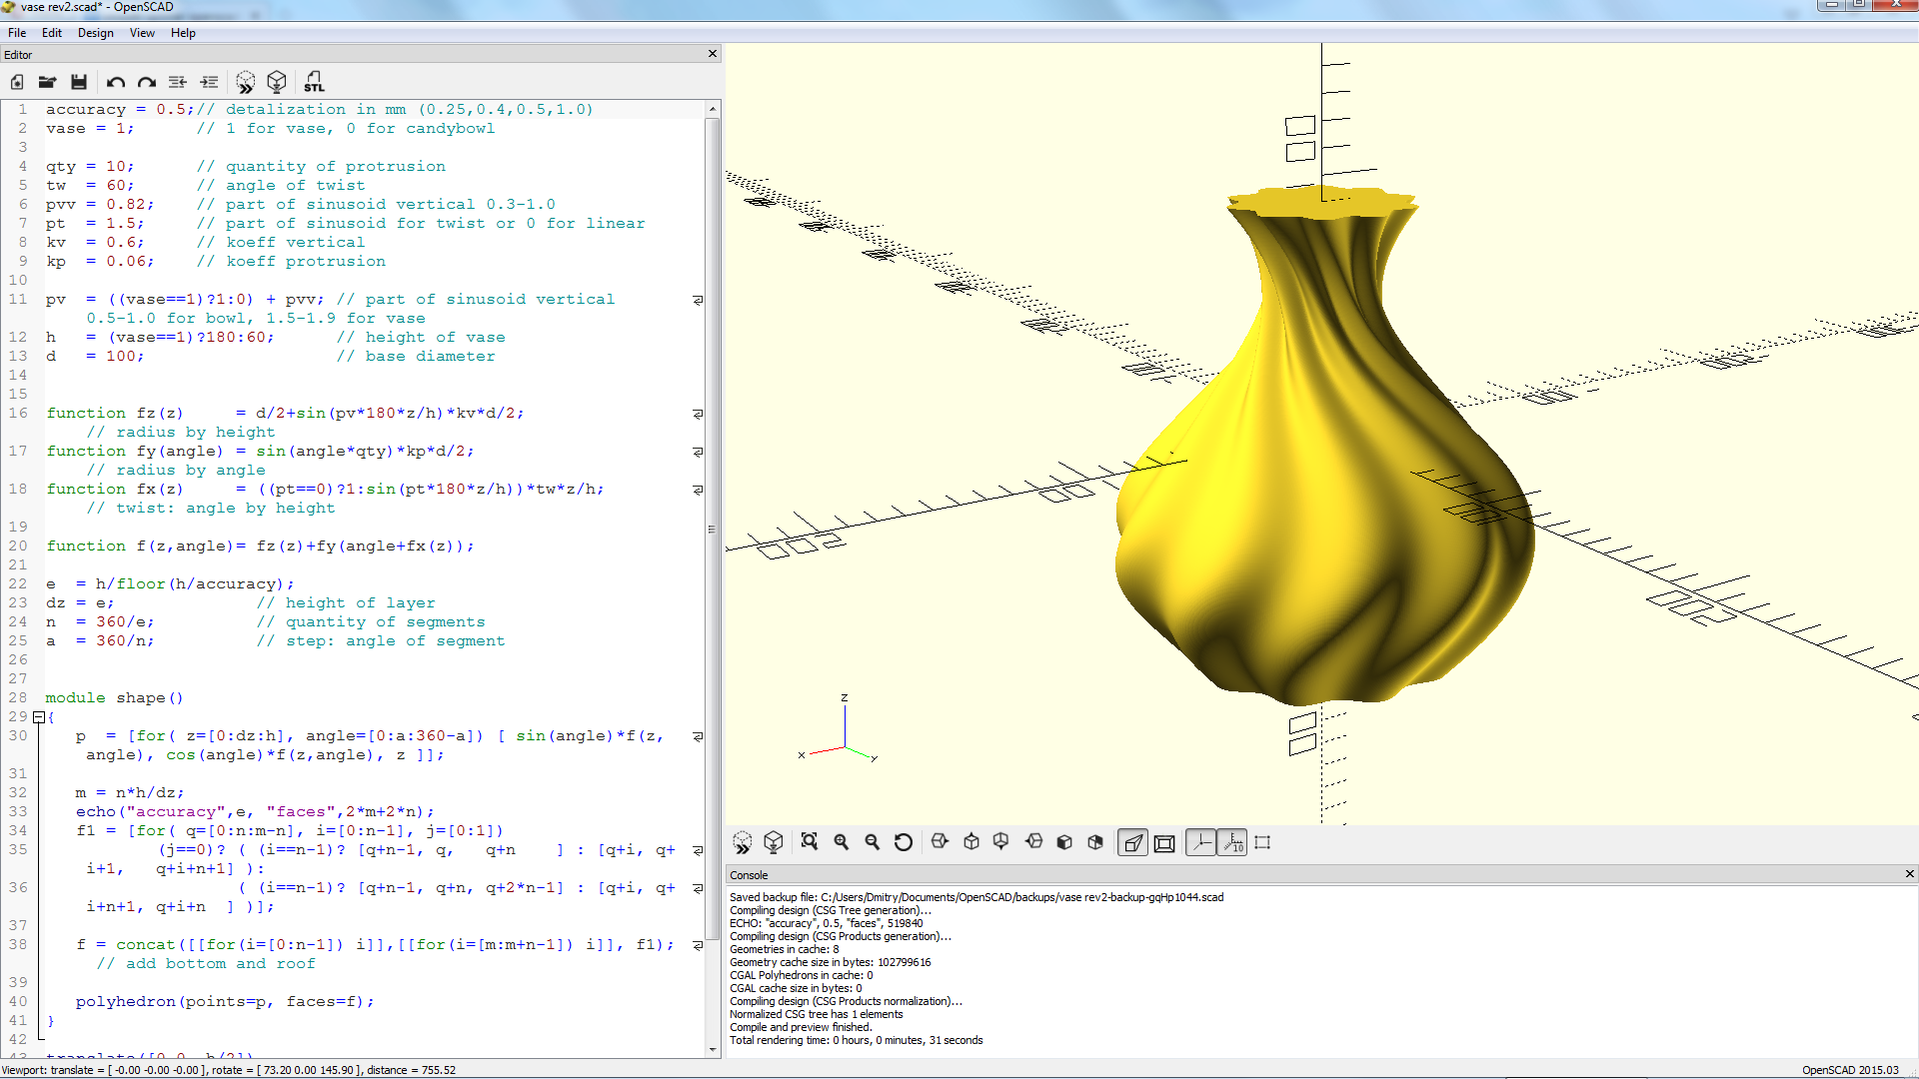The image size is (1919, 1079).
Task: Click the 'module shape()' line
Action: (x=114, y=698)
